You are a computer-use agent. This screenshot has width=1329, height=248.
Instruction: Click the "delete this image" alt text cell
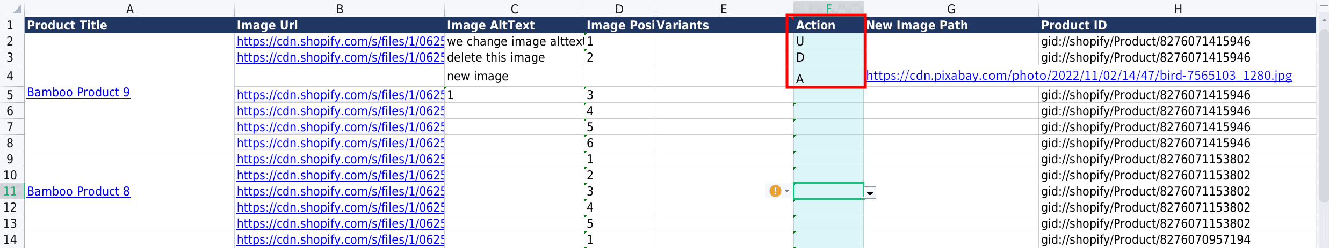514,57
